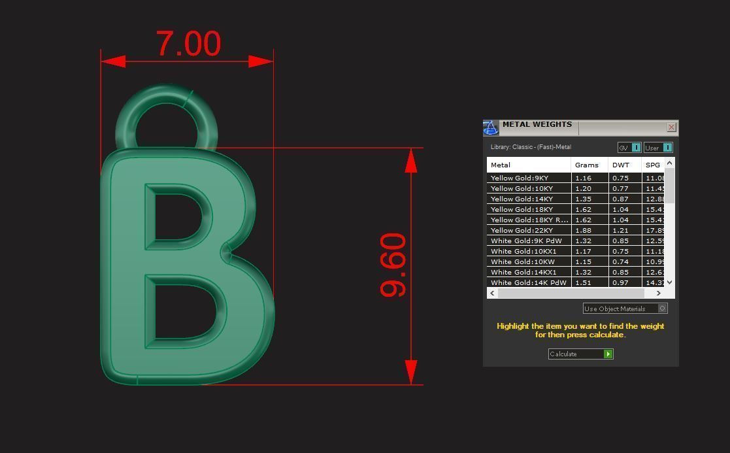This screenshot has height=453, width=730.
Task: Click the 1.51 grams value for 14K PdW
Action: tap(584, 282)
